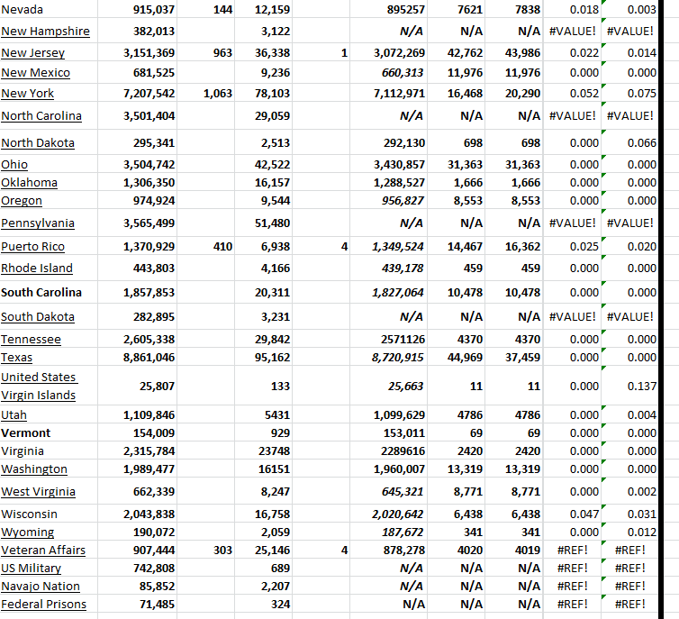
Task: Open the Texas link
Action: tap(16, 358)
